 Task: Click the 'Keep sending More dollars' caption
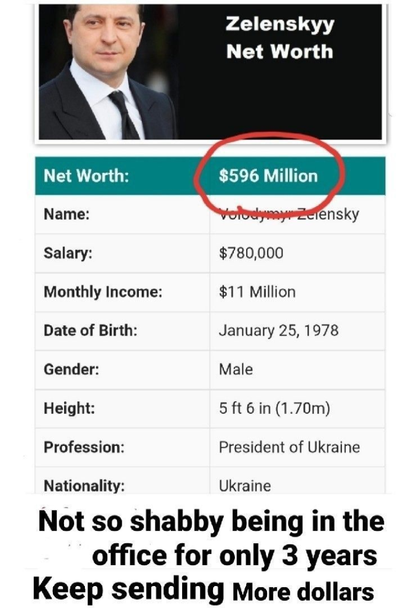[204, 590]
